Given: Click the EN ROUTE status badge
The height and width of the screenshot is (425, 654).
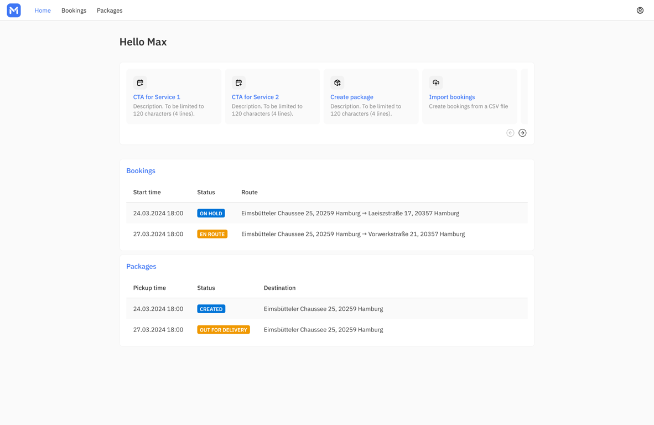Looking at the screenshot, I should pyautogui.click(x=212, y=234).
